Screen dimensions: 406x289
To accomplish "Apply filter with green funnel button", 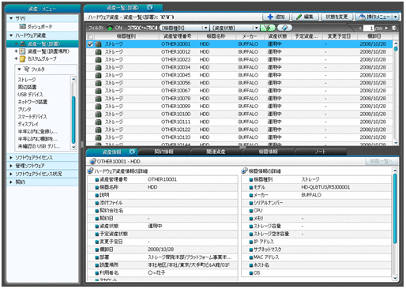I will [x=268, y=28].
